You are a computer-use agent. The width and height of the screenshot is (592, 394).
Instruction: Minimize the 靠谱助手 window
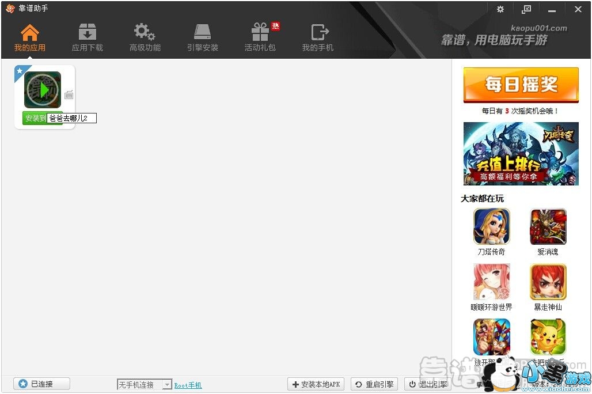pos(552,10)
